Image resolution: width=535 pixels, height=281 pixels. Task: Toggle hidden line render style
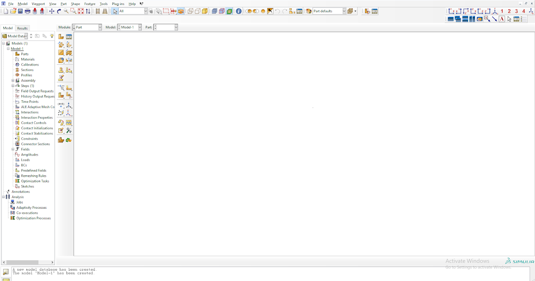click(x=197, y=11)
